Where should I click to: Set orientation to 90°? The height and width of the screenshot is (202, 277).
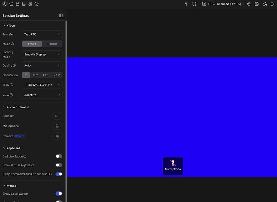35,75
